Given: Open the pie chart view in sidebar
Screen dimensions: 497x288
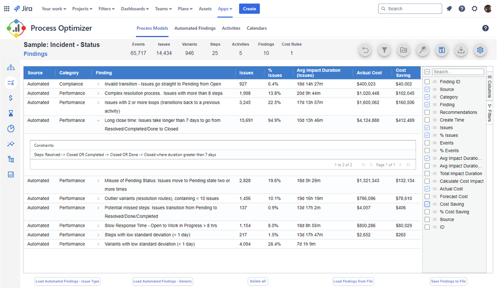Looking at the screenshot, I should [11, 129].
